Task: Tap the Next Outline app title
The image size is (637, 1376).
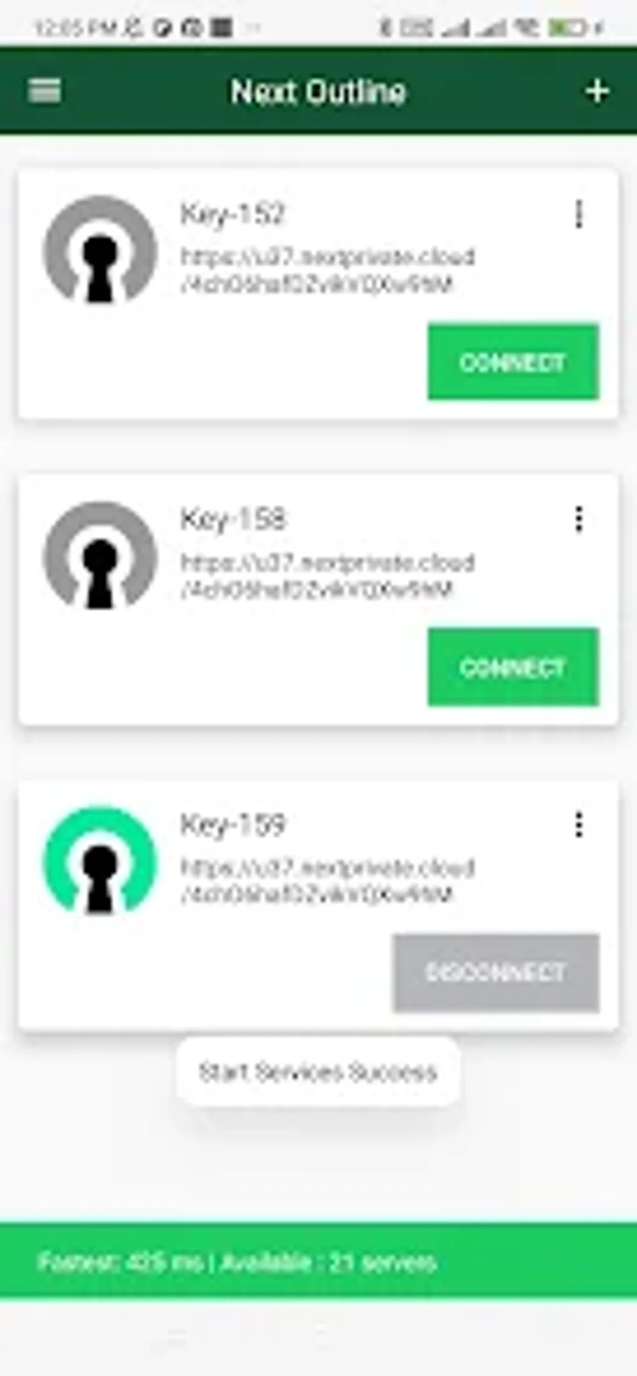Action: click(318, 92)
